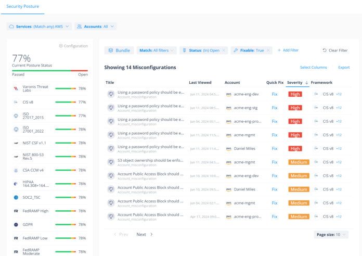Open the Security Posture tab
Image resolution: width=362 pixels, height=256 pixels.
[x=23, y=6]
